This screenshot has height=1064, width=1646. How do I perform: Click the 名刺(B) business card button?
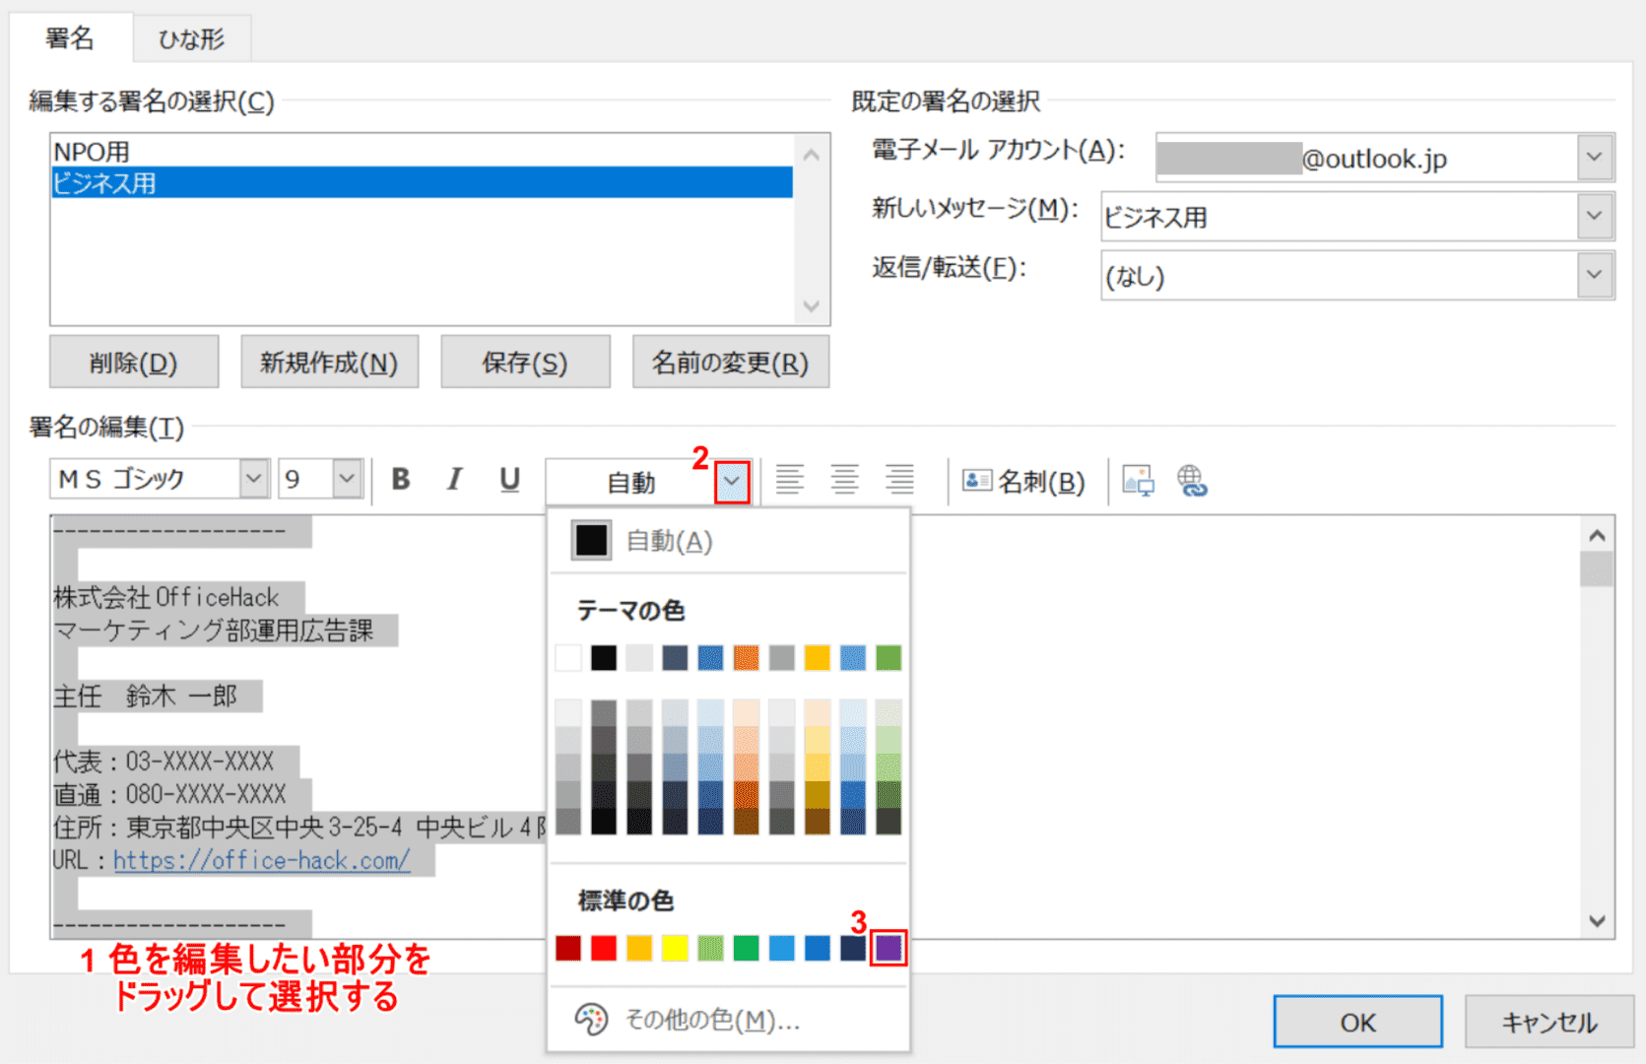point(1024,481)
